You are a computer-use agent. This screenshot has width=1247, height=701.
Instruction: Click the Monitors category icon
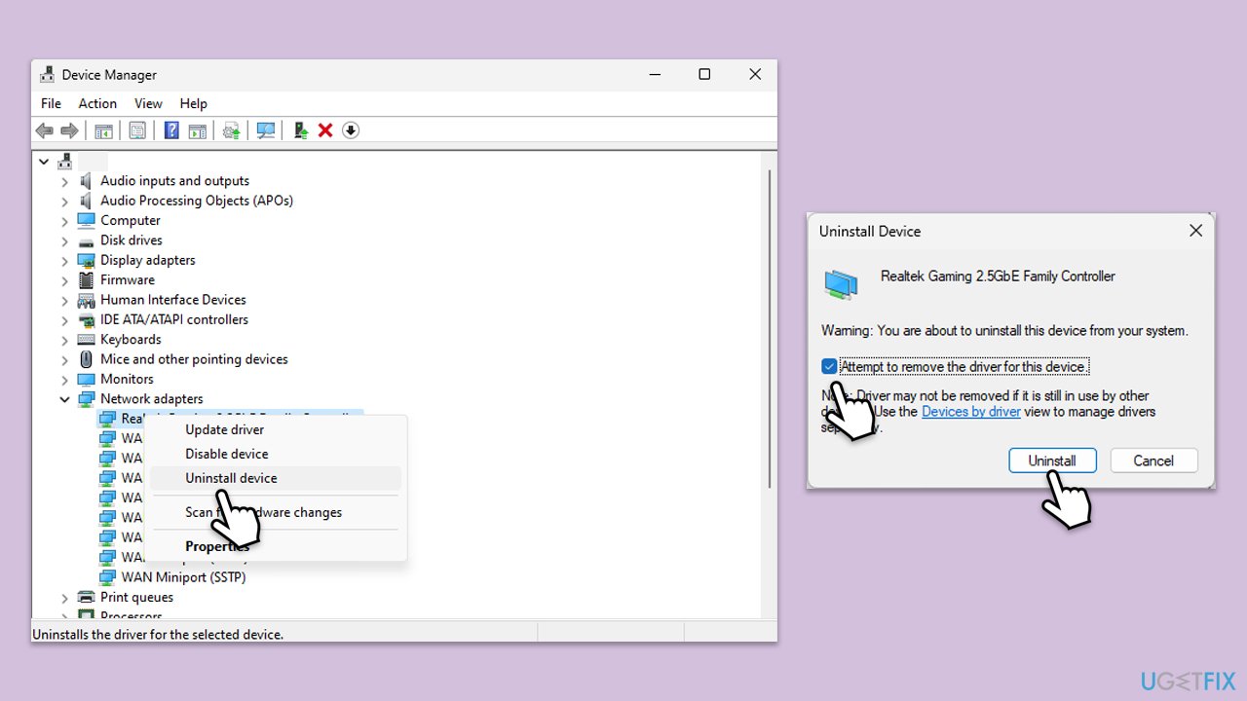click(x=86, y=379)
